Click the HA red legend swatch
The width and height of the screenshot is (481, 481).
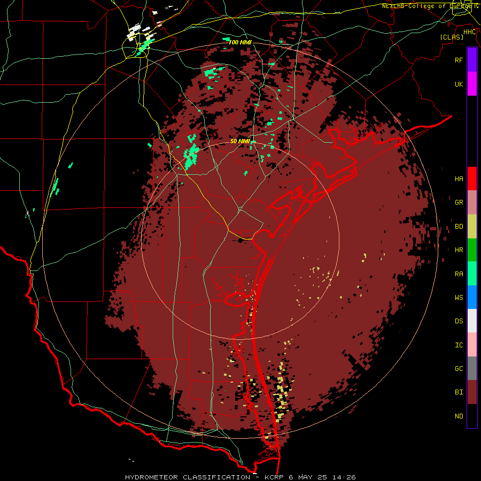(x=472, y=179)
